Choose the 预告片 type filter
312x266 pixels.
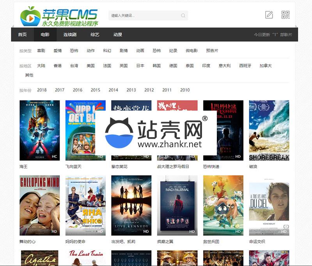[x=212, y=51]
